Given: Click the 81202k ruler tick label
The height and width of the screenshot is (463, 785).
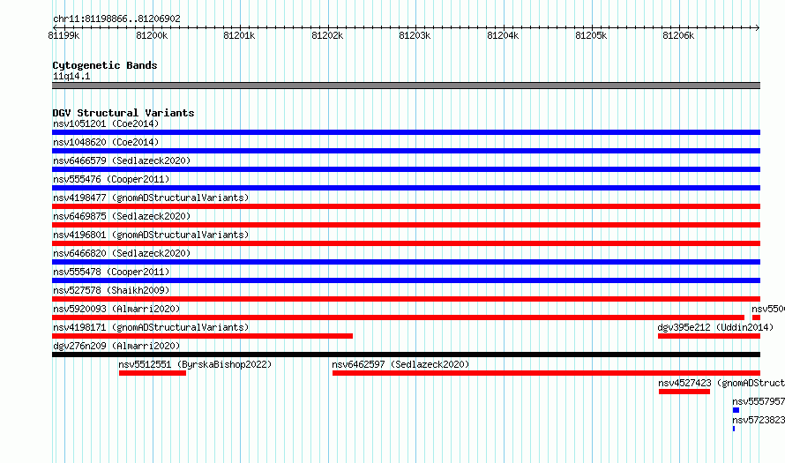Looking at the screenshot, I should 327,35.
